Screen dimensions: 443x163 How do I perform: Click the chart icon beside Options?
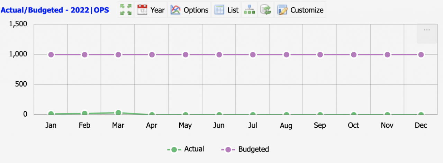click(x=176, y=10)
